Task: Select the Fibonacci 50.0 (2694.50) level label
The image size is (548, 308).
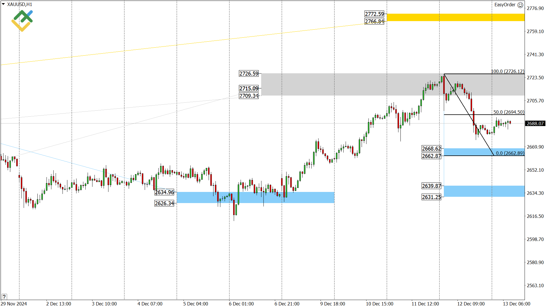Action: tap(509, 112)
